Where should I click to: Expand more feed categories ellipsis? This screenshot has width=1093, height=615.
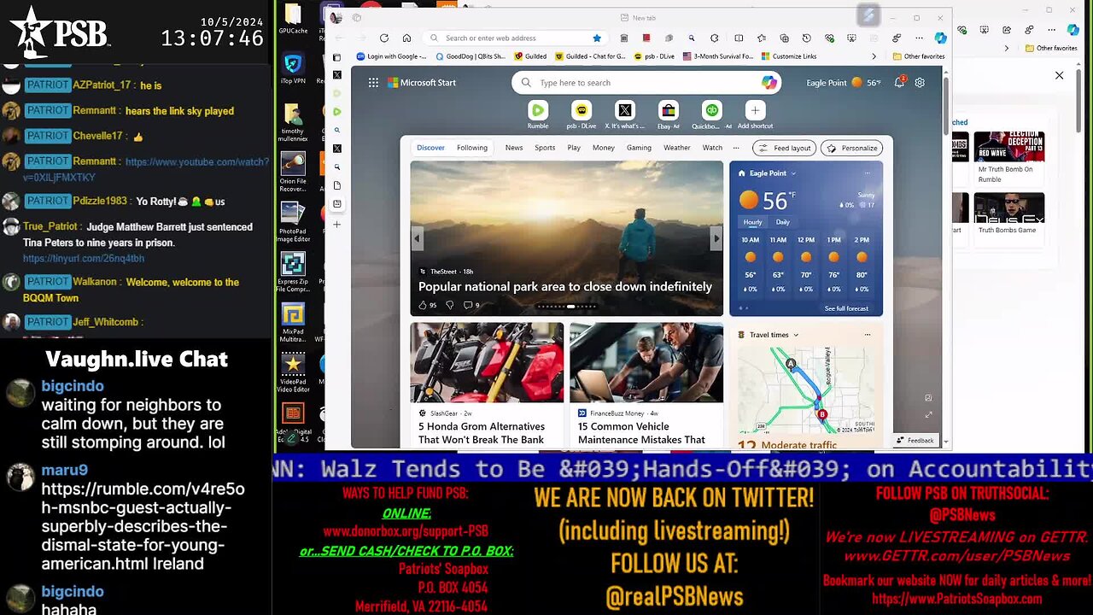(736, 148)
